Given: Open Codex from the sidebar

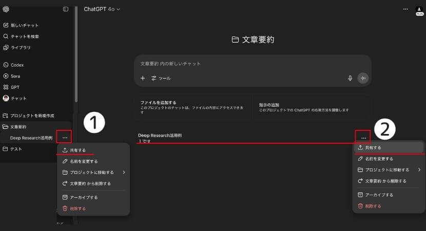Looking at the screenshot, I should tap(13, 65).
